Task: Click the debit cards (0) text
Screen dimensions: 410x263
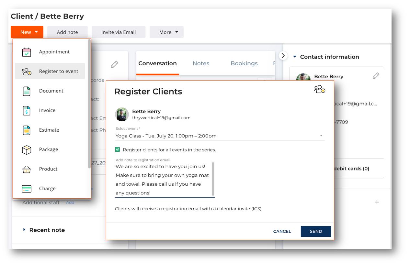Action: pos(351,169)
